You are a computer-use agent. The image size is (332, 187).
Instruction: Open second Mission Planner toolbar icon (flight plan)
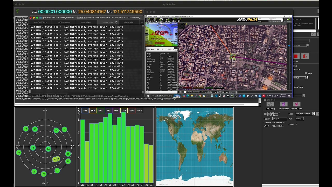coord(155,20)
